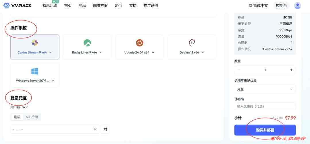Increase quantity with plus button
The height and width of the screenshot is (144, 310).
point(291,70)
